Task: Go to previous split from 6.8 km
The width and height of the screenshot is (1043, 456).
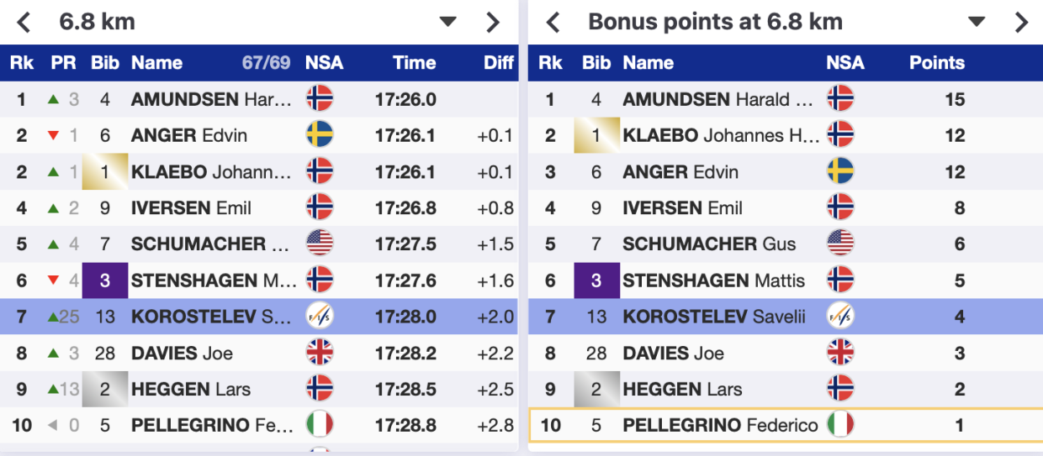Action: point(24,23)
